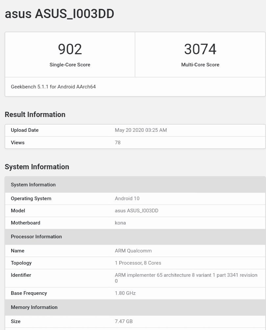Click the gray System Information table header
The height and width of the screenshot is (330, 266).
[x=135, y=185]
